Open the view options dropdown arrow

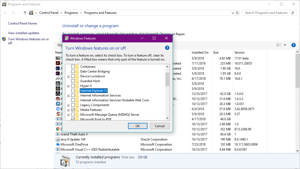pos(285,45)
